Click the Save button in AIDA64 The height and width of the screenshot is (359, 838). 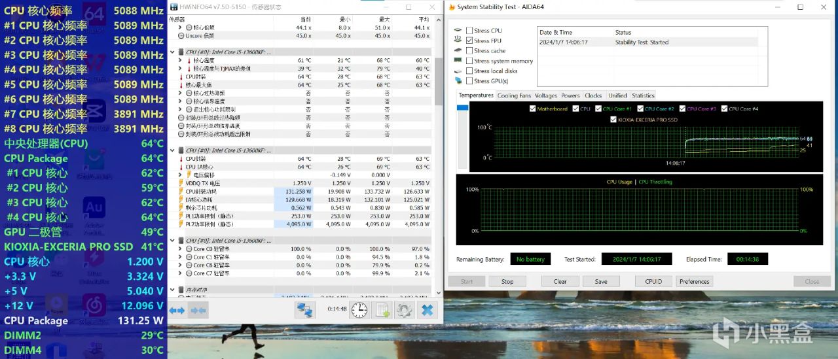coord(601,281)
